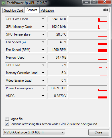
Task: Switch to the Graphics Card tab
Action: coord(13,11)
